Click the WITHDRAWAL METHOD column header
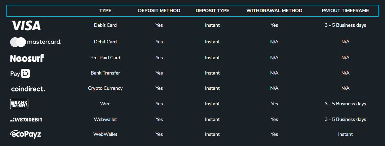385x146 pixels. (x=274, y=11)
